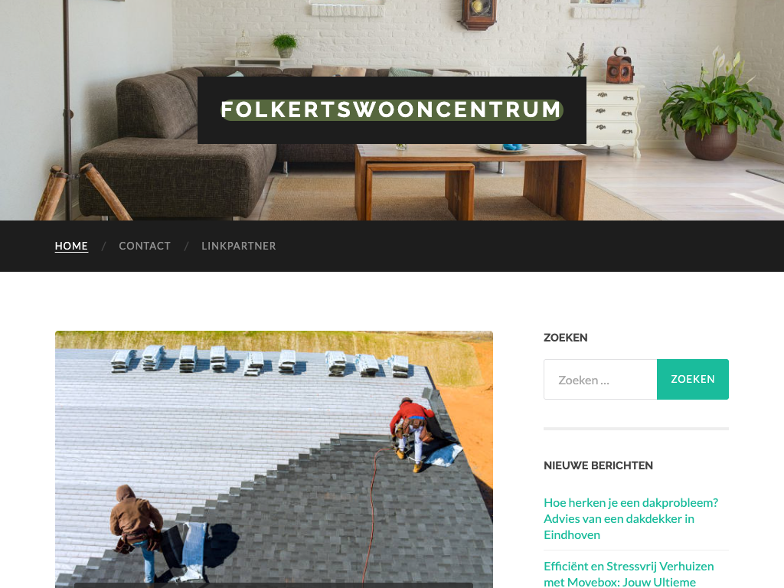The image size is (784, 588).
Task: Click the Nieuwe Berichten widget heading
Action: tap(598, 465)
